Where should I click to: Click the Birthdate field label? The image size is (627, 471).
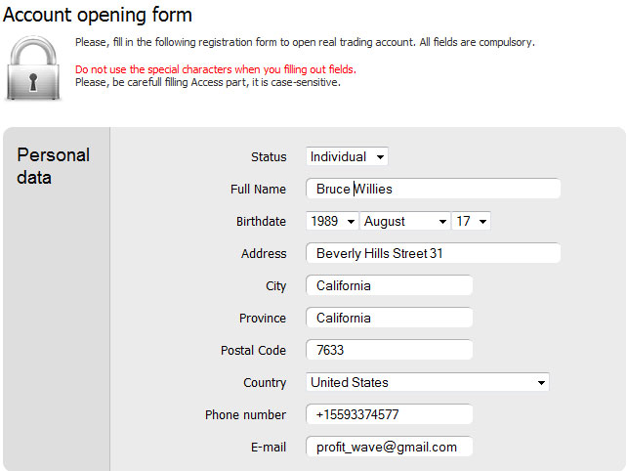coord(261,221)
